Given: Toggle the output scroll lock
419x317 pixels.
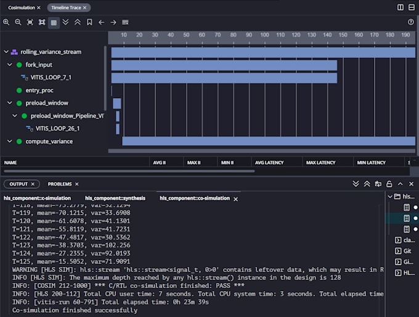Looking at the screenshot, I should tap(389, 184).
